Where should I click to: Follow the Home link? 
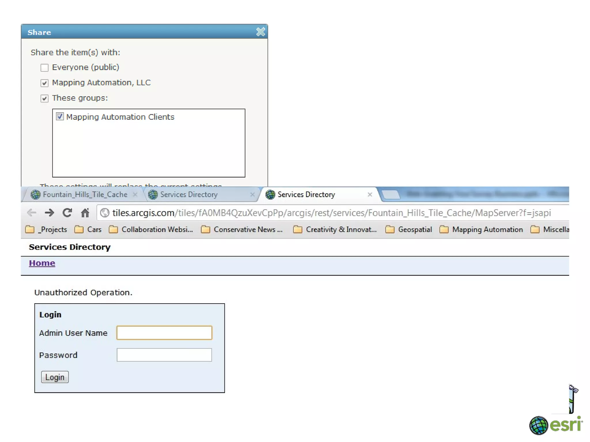click(x=42, y=263)
